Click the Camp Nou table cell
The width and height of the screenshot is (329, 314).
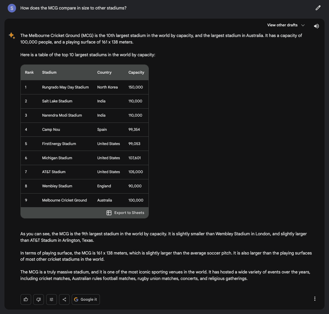click(x=51, y=130)
